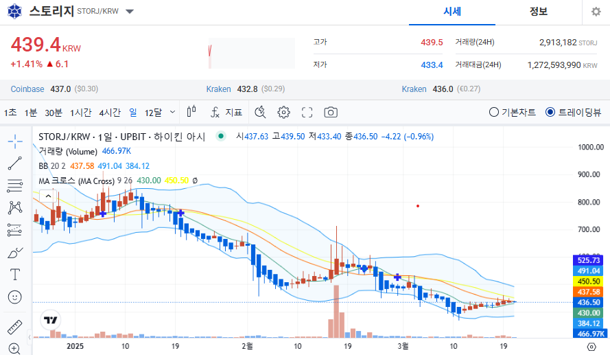Screen dimensions: 610x355
Task: Open the STORJ/KRW market selector dropdown arrow
Action: tap(130, 11)
